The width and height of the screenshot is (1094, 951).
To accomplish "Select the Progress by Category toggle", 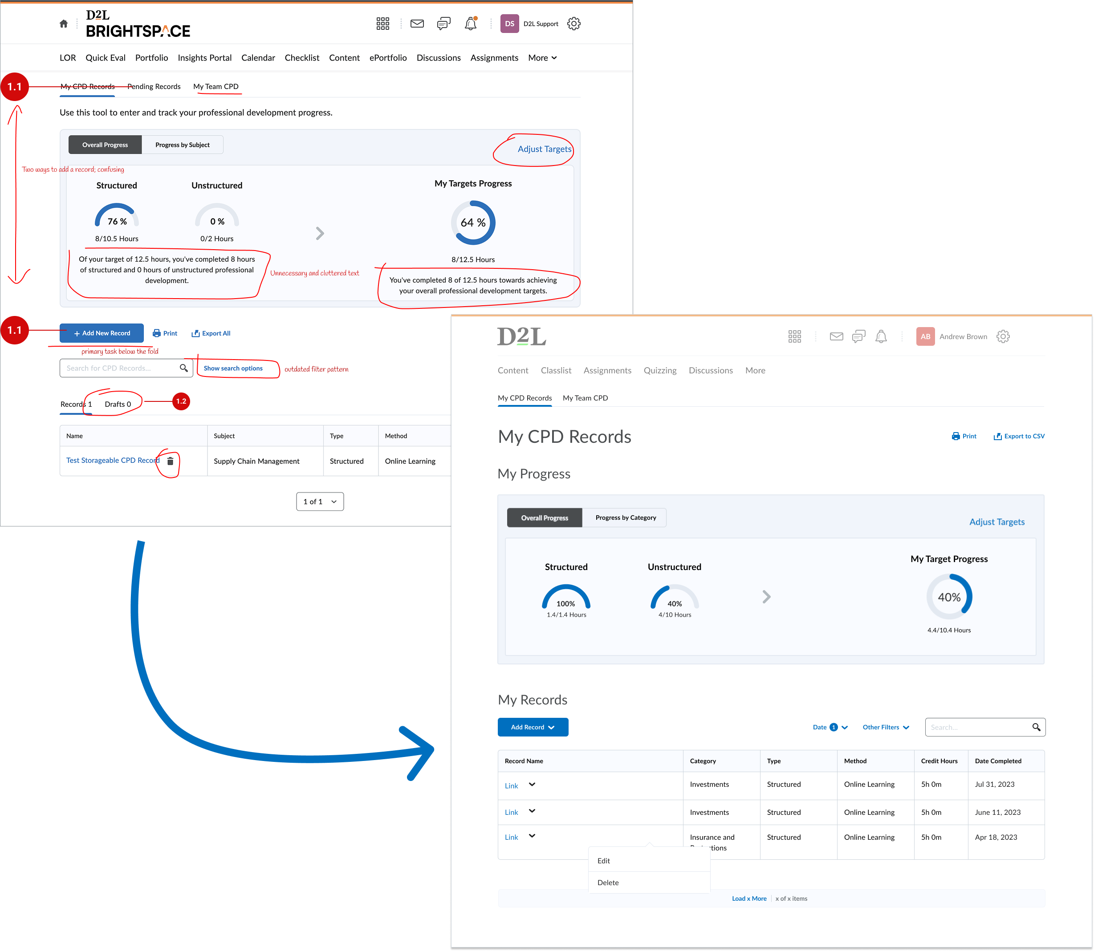I will [625, 518].
